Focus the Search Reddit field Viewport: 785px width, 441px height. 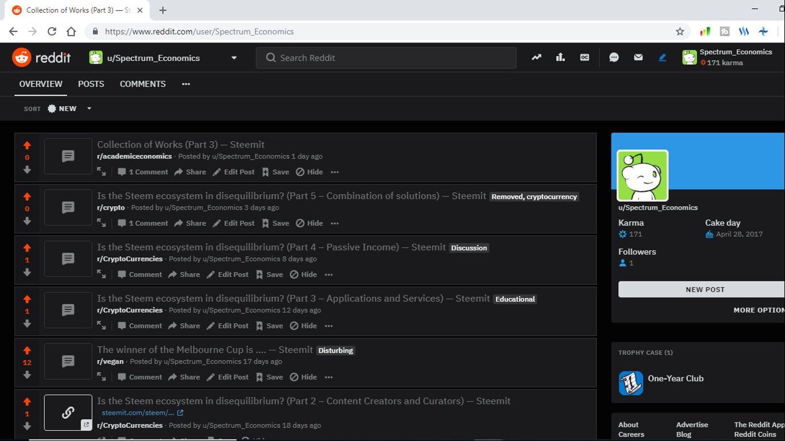coord(386,58)
